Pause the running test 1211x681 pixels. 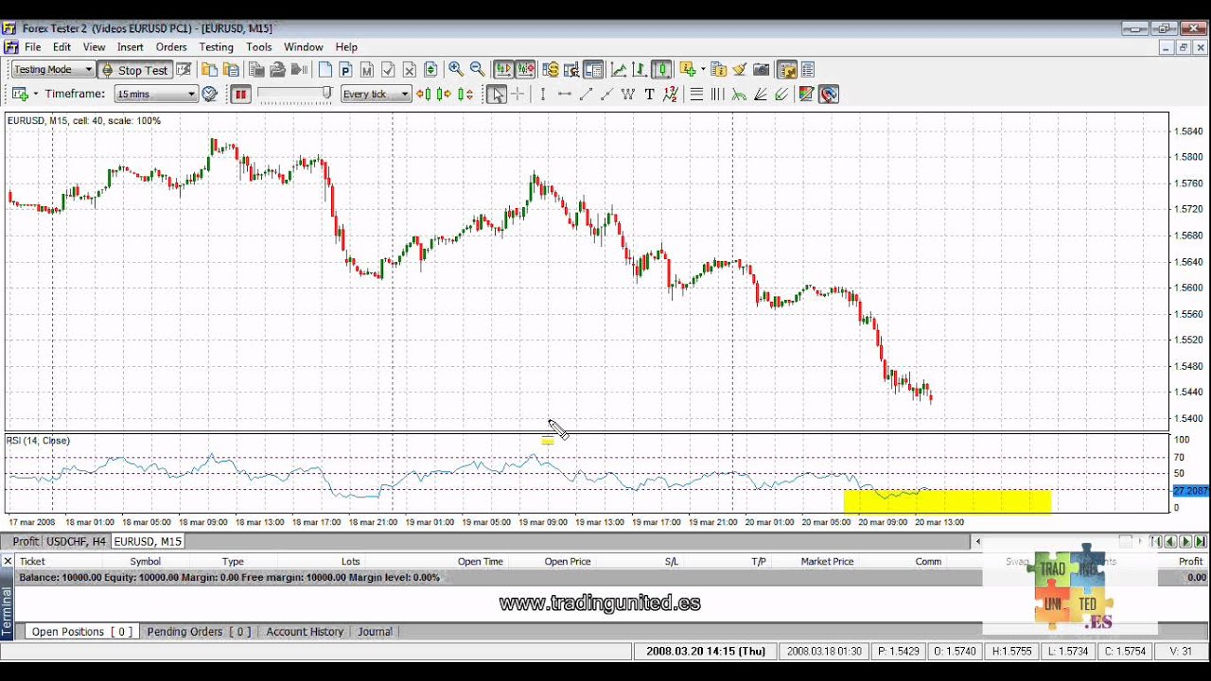point(240,94)
